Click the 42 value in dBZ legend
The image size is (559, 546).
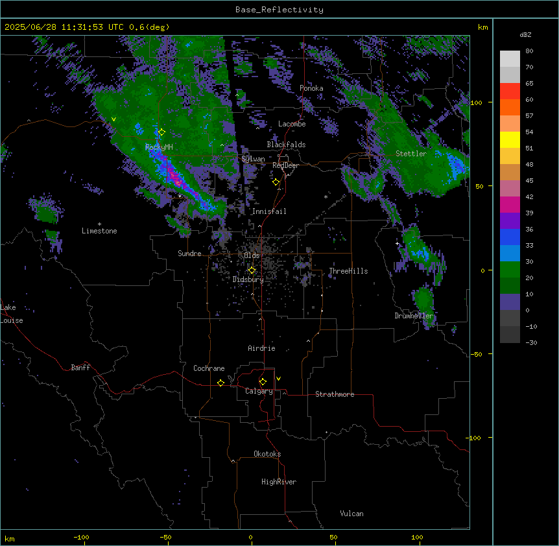(x=529, y=196)
